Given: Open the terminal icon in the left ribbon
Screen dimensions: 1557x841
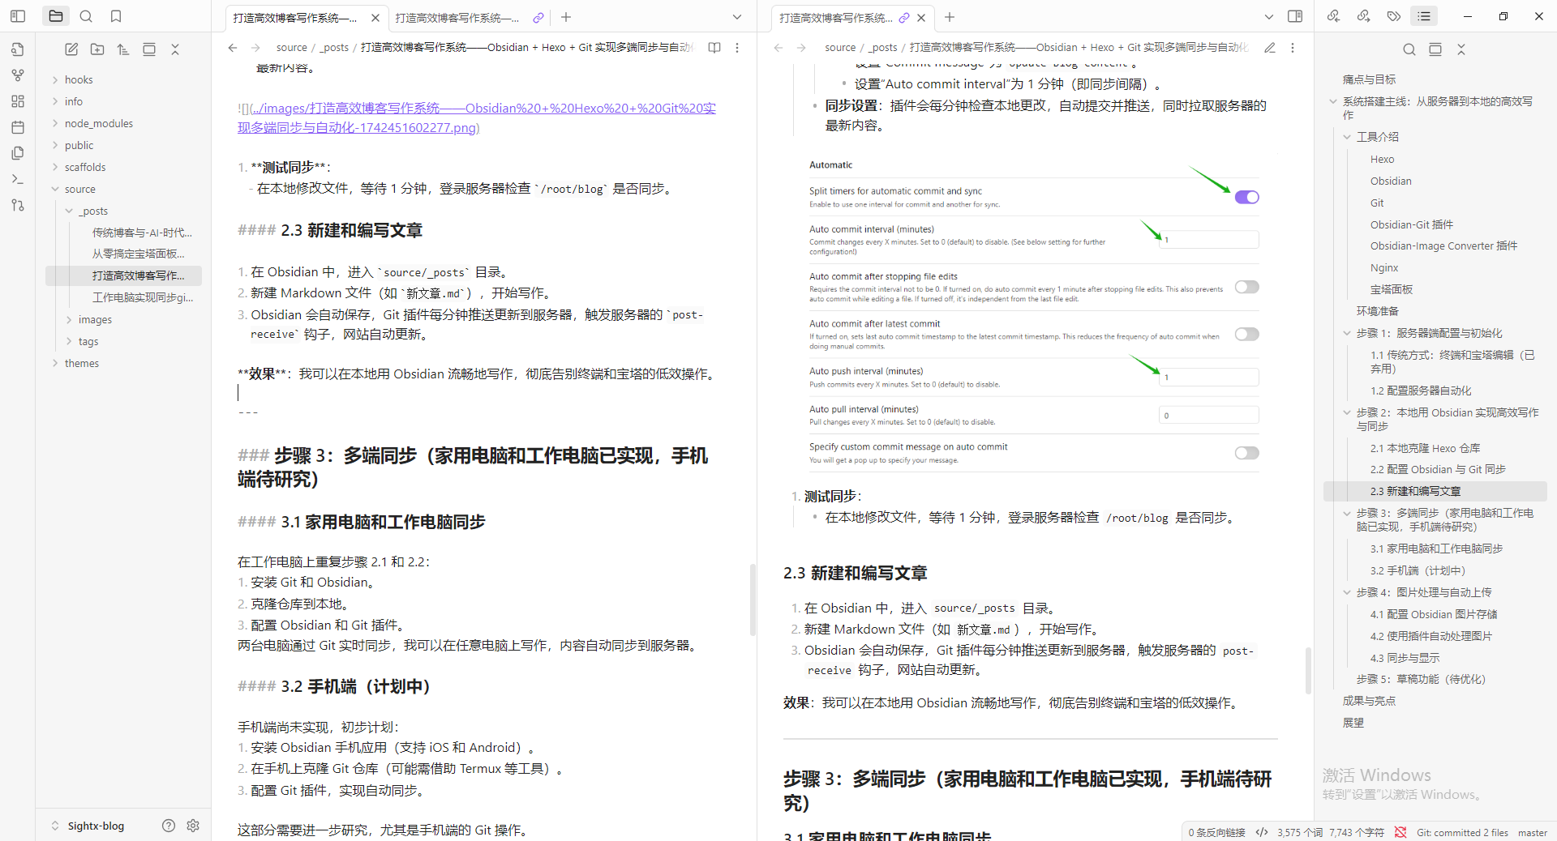Looking at the screenshot, I should pyautogui.click(x=17, y=178).
